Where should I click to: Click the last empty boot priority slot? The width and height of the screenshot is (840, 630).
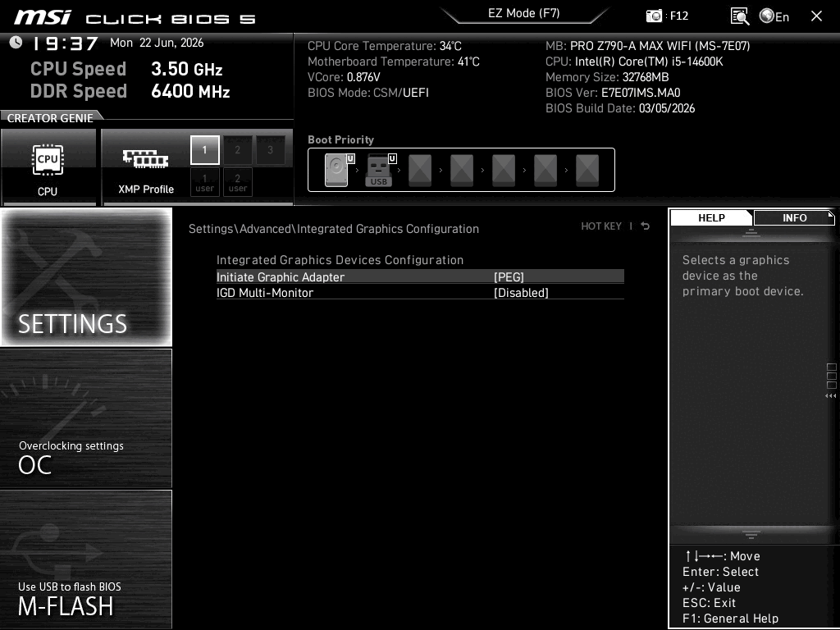point(587,171)
